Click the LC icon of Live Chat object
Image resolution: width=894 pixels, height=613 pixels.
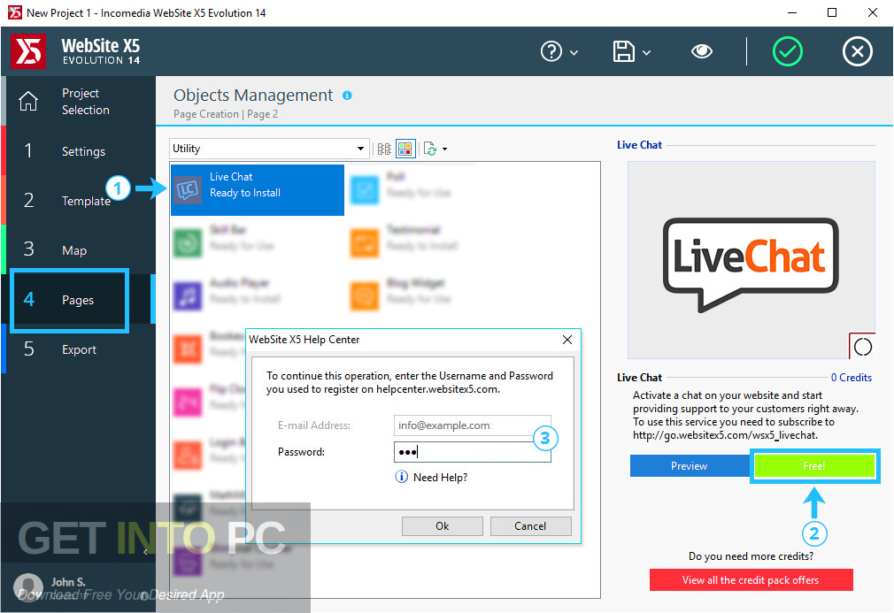pos(188,189)
